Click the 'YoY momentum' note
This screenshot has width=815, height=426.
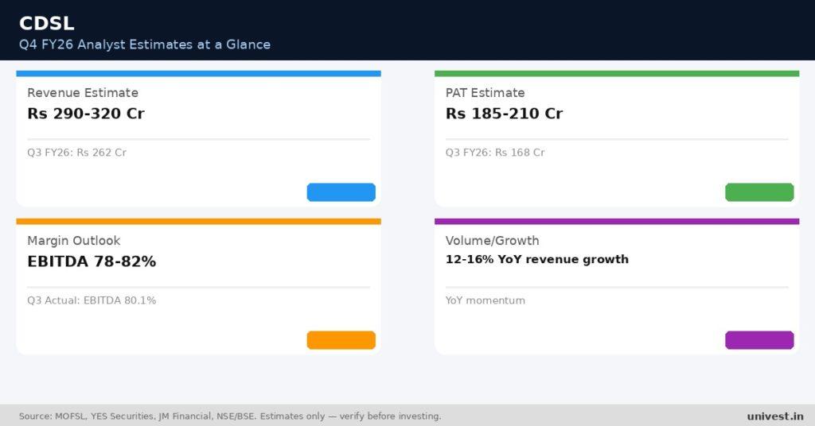485,300
